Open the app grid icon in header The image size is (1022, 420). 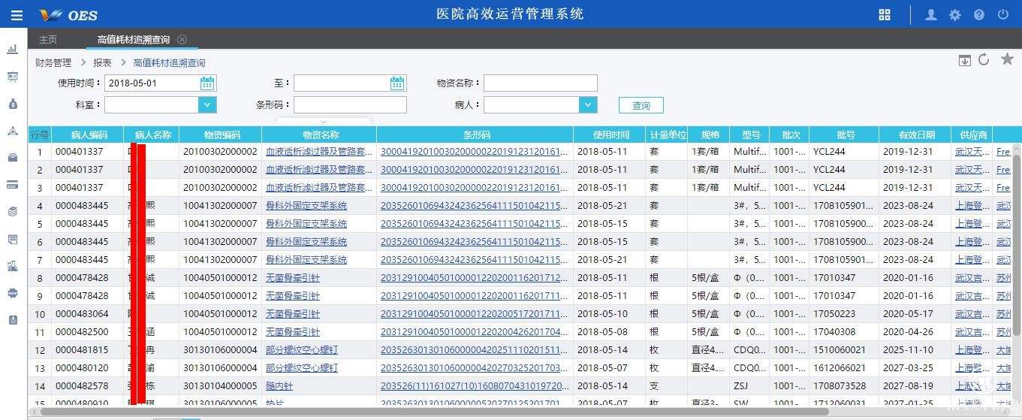(885, 15)
